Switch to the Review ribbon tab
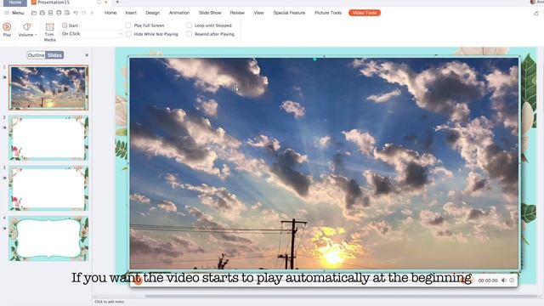544x306 pixels. pyautogui.click(x=237, y=13)
